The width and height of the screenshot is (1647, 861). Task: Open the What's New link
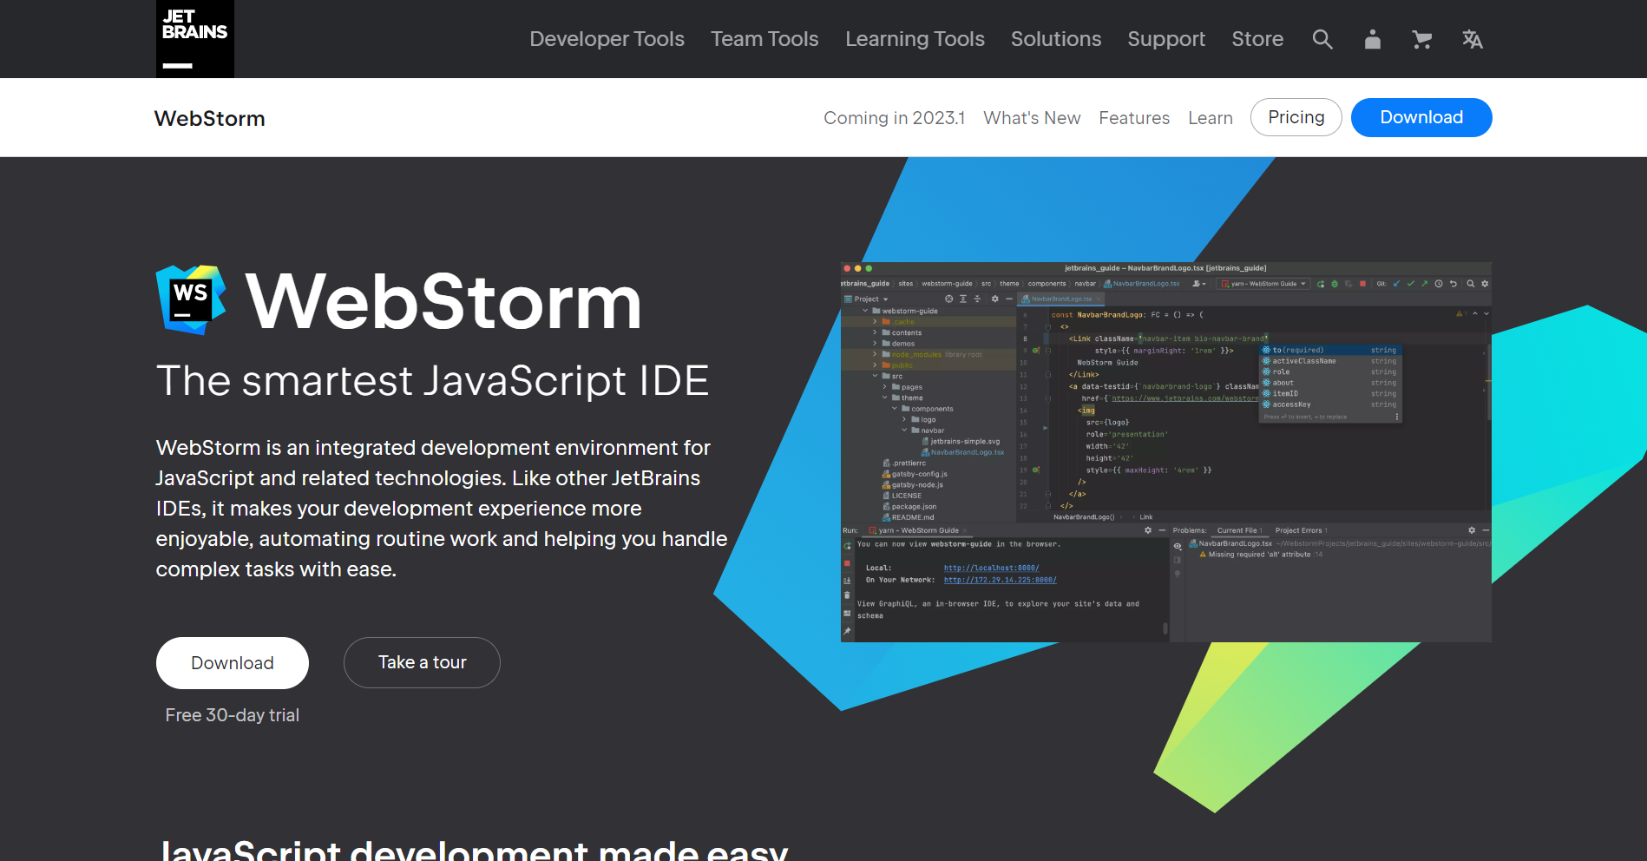pyautogui.click(x=1032, y=118)
